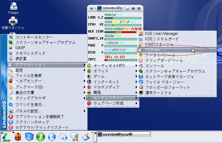Image resolution: width=222 pixels, height=143 pixels.
Task: Click the green running-man panel icon
Action: pyautogui.click(x=41, y=137)
